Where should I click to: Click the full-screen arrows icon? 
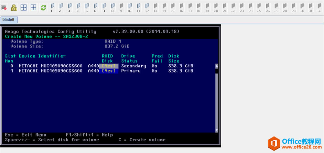tap(23, 8)
